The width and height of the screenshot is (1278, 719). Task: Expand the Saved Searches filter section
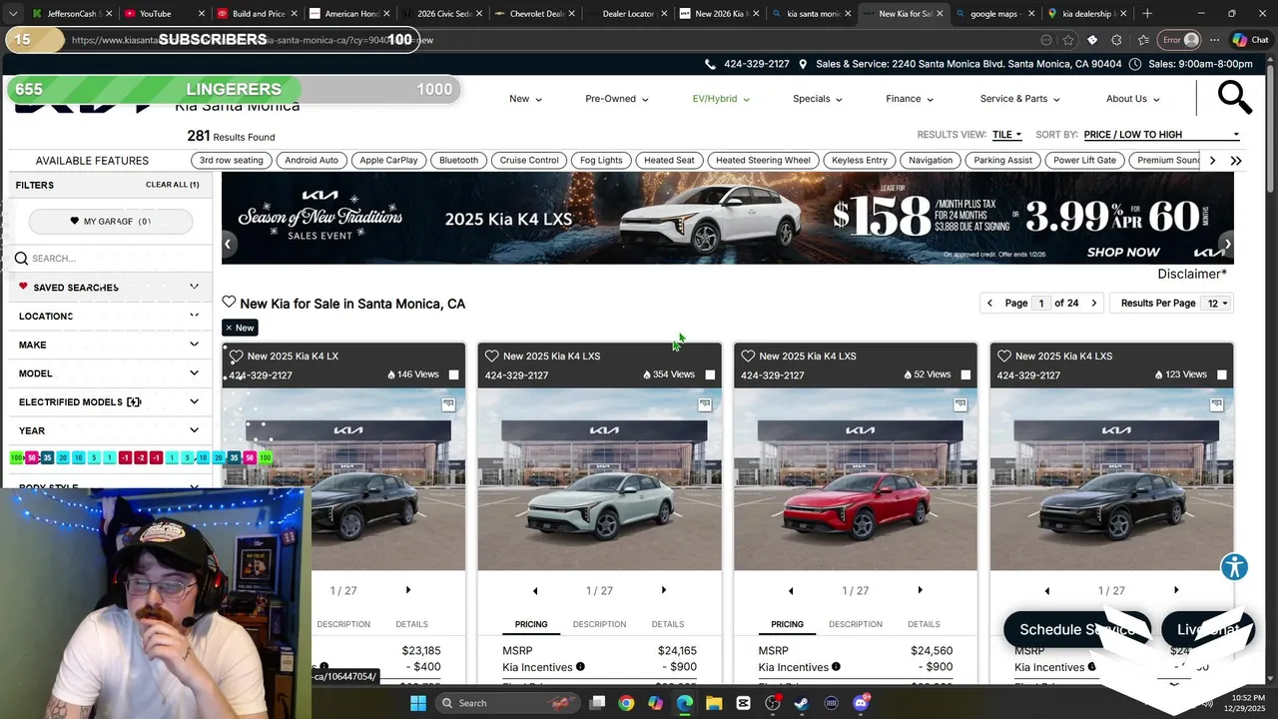tap(109, 288)
